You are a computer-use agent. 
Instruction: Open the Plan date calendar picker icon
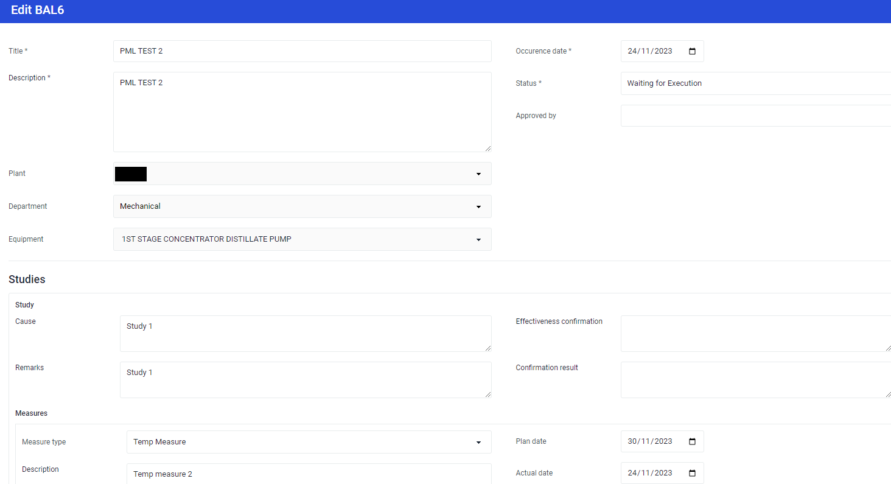click(x=692, y=441)
